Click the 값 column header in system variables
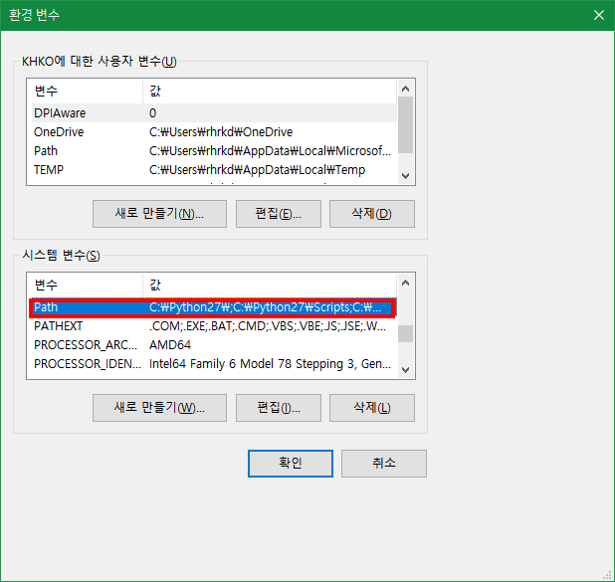 click(270, 286)
